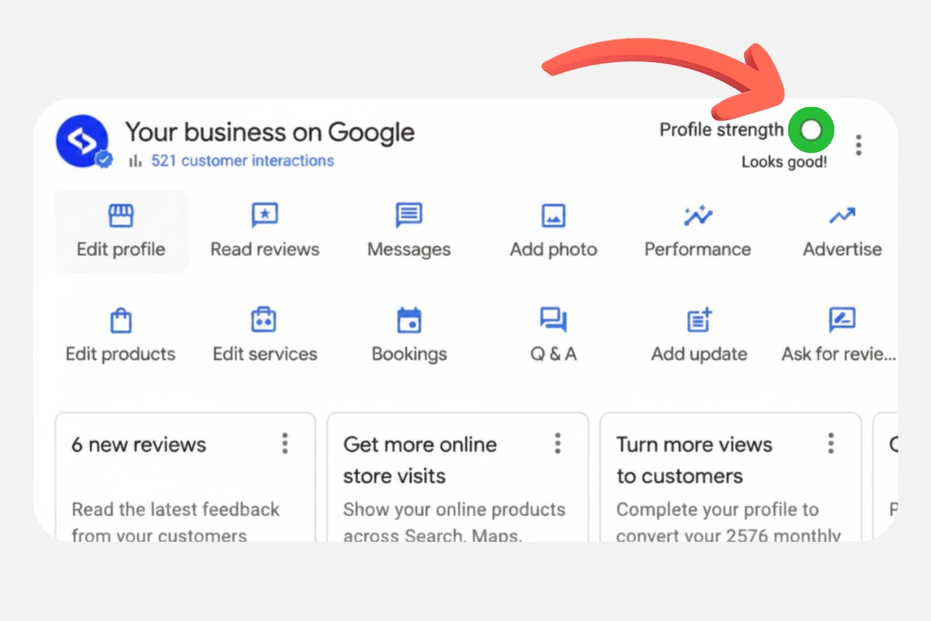This screenshot has height=621, width=931.
Task: Click the Performance label
Action: click(697, 249)
